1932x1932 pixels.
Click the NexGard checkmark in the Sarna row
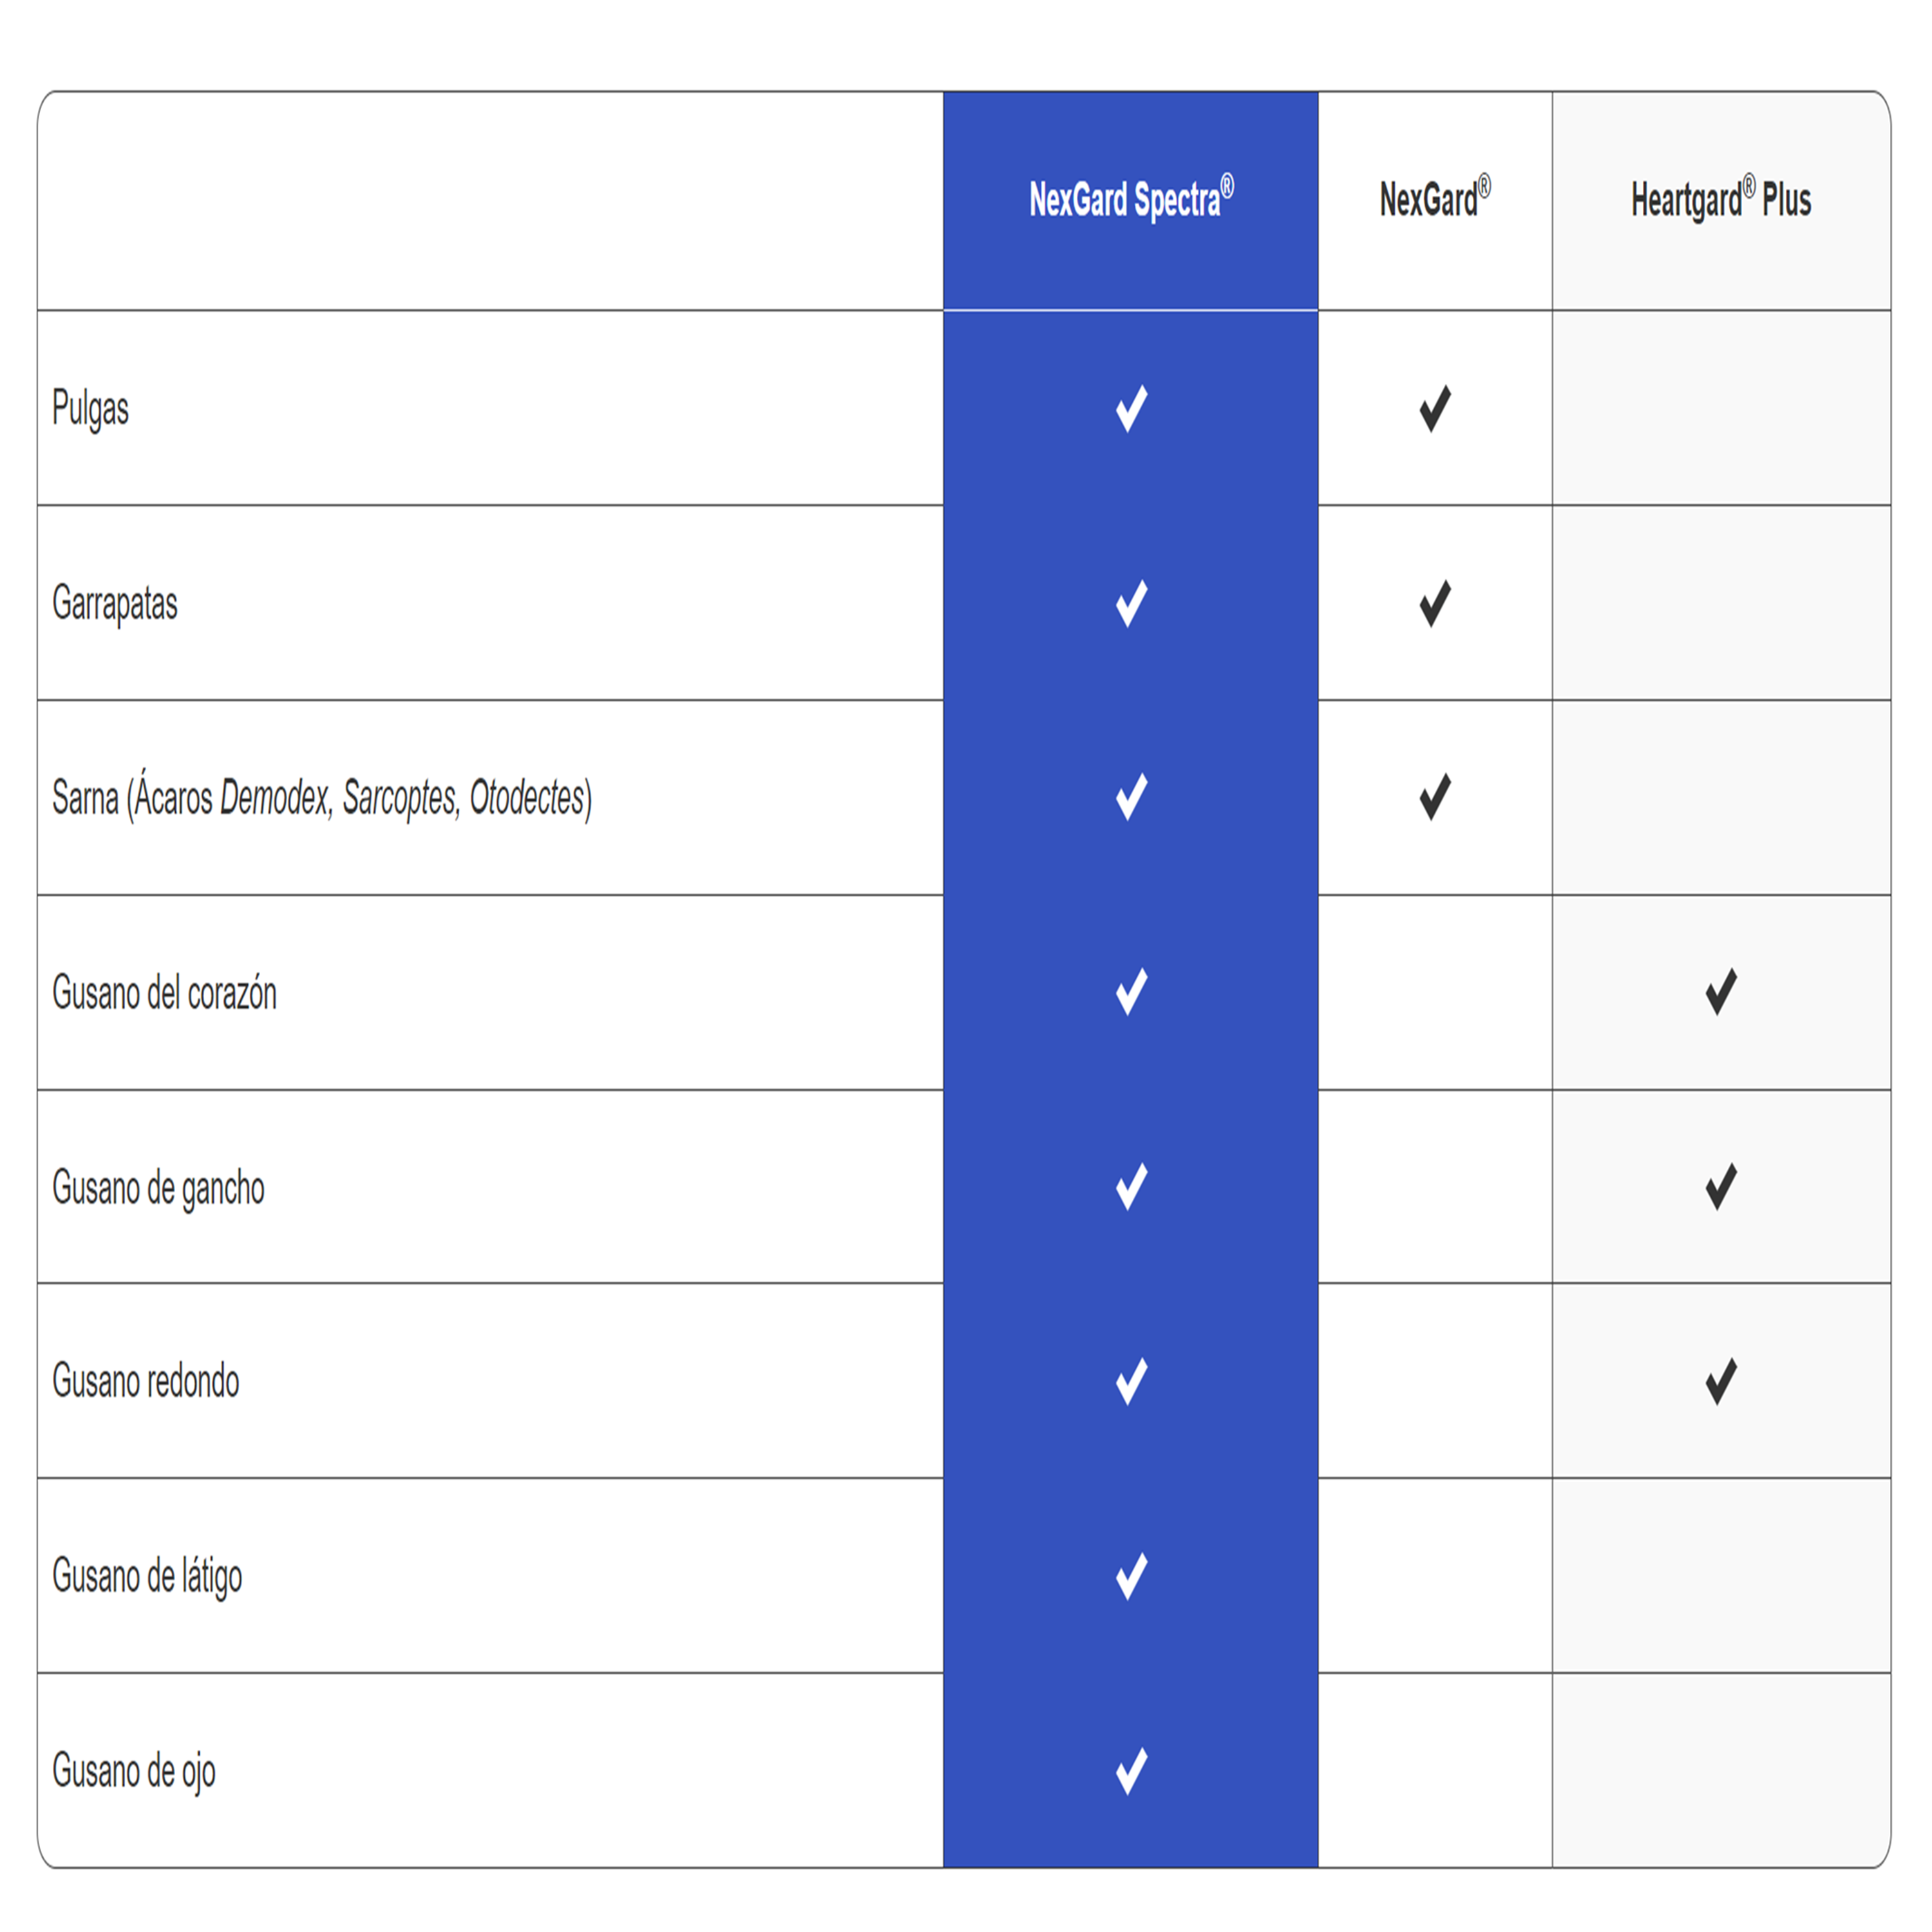tap(1435, 797)
